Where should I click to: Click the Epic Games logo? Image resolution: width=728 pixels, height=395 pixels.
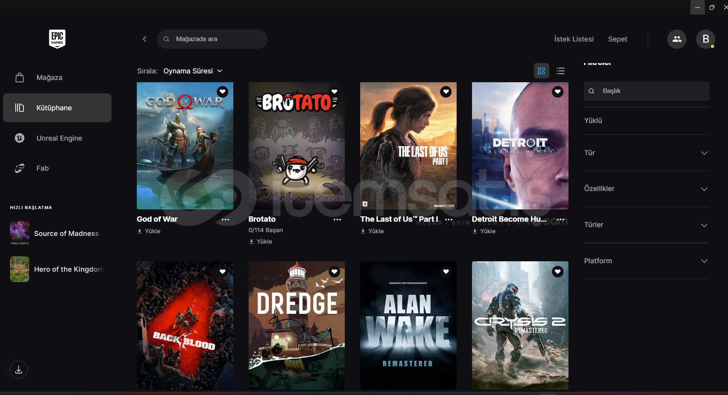tap(57, 39)
